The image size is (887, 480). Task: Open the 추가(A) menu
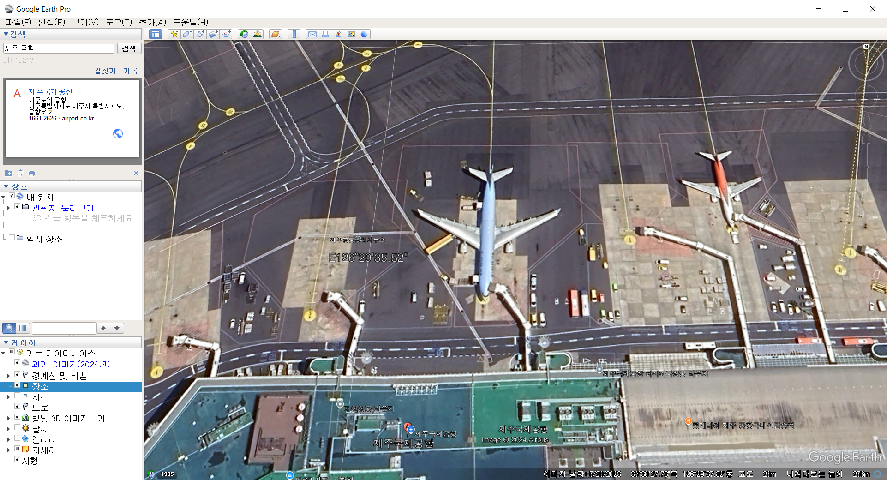(x=152, y=22)
